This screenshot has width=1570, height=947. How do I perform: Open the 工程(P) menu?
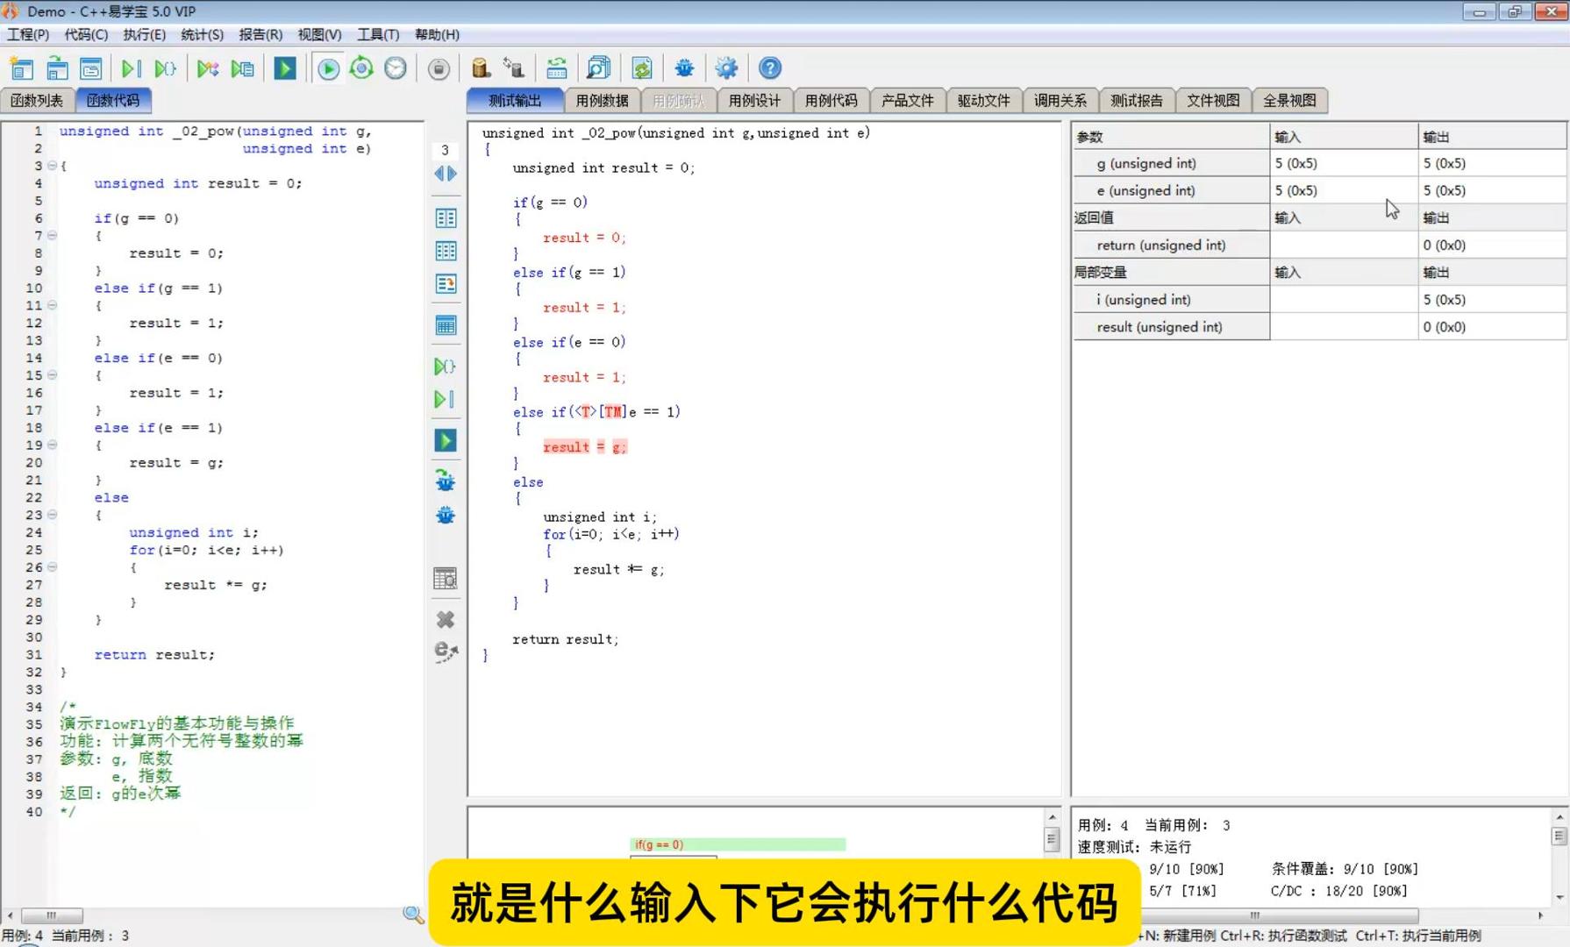click(28, 34)
